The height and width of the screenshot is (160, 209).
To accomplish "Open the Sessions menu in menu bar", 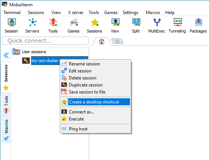I will 36,13.
